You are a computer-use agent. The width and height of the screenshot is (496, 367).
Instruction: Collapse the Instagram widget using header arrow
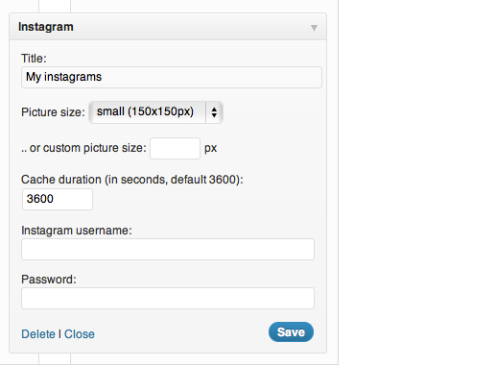[x=314, y=28]
